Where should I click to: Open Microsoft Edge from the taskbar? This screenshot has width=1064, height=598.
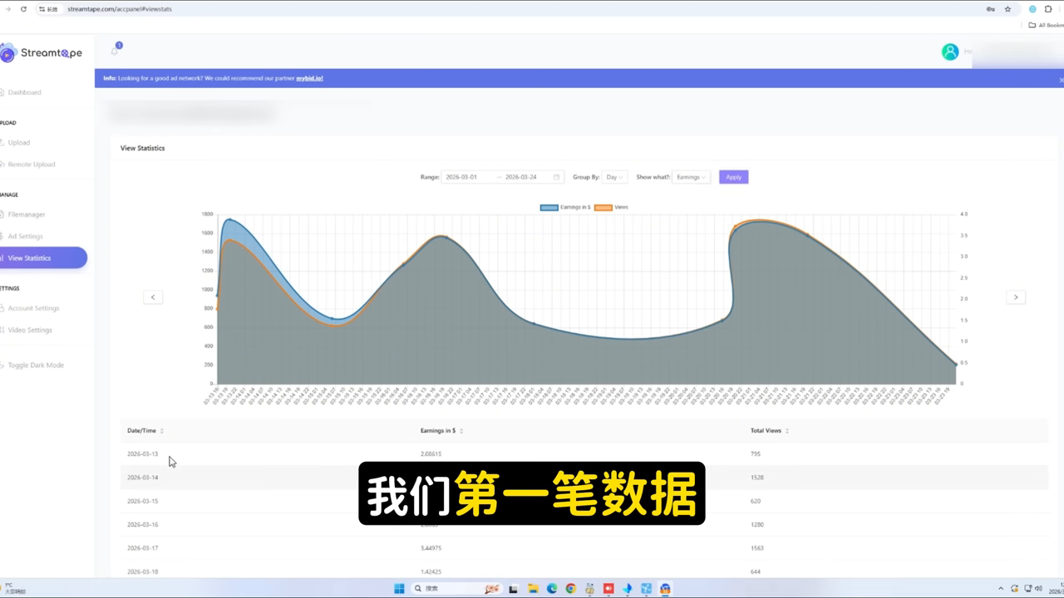point(552,588)
